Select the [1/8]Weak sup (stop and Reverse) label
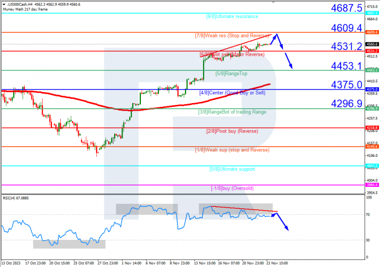Screen dimensions: 380x267 232,150
